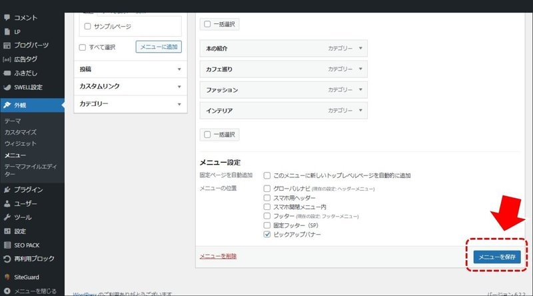533x296 pixels.
Task: Click the カスタムリンク panel heading
Action: click(99, 87)
